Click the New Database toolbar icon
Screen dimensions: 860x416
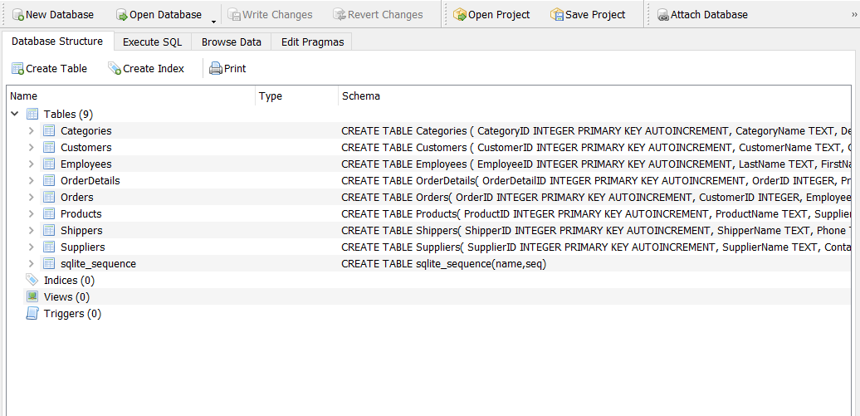pyautogui.click(x=17, y=15)
